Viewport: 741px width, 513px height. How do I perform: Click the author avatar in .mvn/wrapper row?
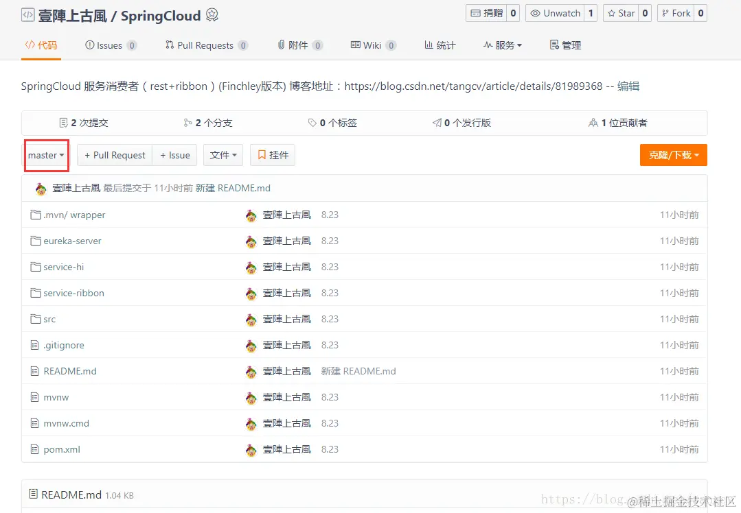coord(251,215)
